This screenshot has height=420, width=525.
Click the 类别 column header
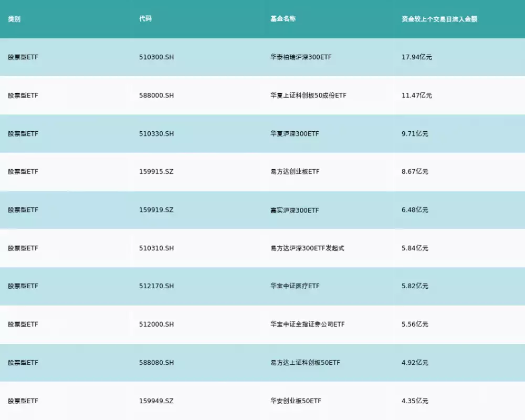pyautogui.click(x=14, y=19)
